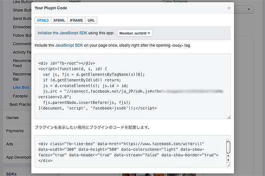
Task: Switch to the XFBML tab
Action: coord(59,20)
